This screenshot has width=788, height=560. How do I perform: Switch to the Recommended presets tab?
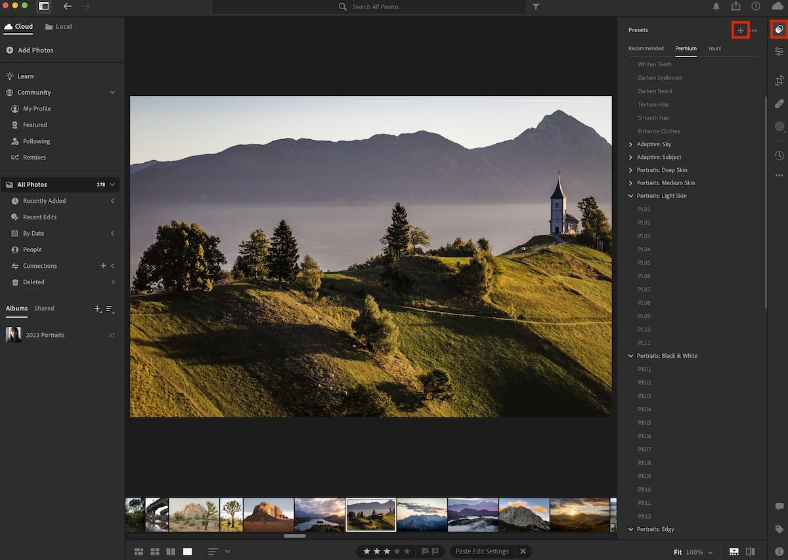[646, 48]
